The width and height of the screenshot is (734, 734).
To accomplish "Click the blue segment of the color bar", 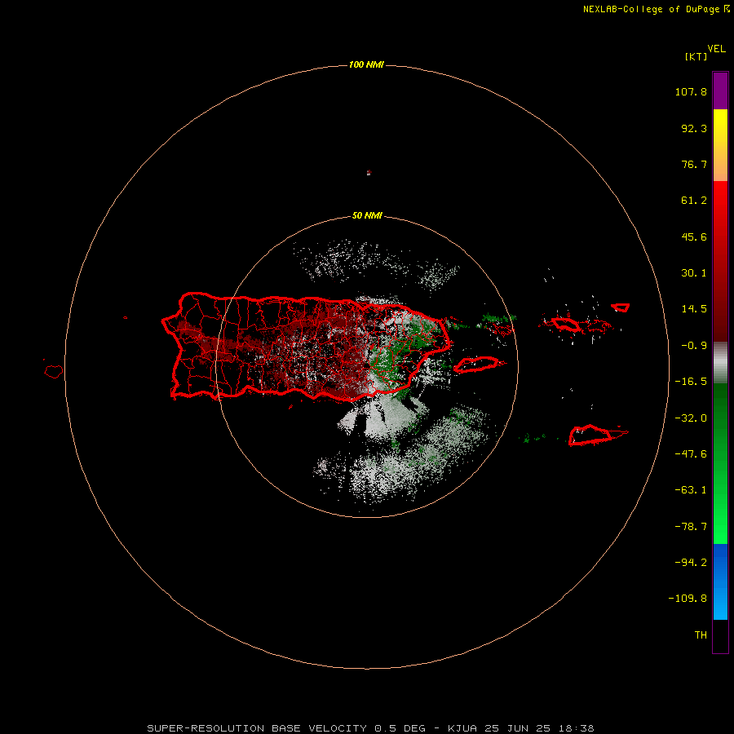I will point(720,581).
